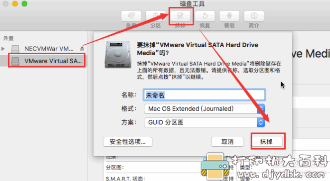
Task: Click the 分区图 info label below dialog
Action: tap(114, 168)
